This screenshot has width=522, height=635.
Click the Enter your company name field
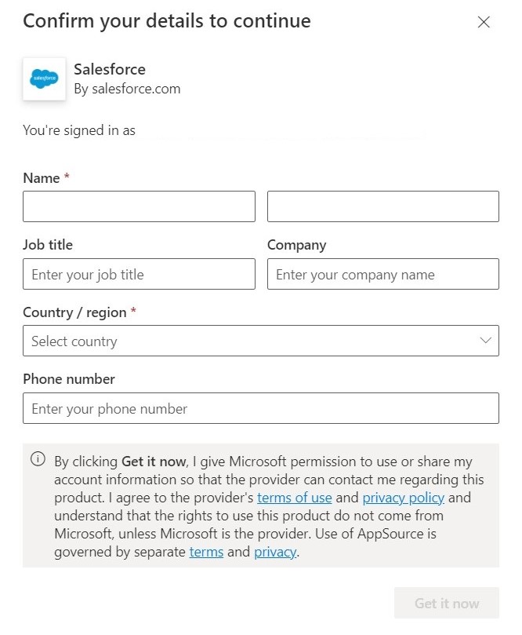(x=383, y=274)
